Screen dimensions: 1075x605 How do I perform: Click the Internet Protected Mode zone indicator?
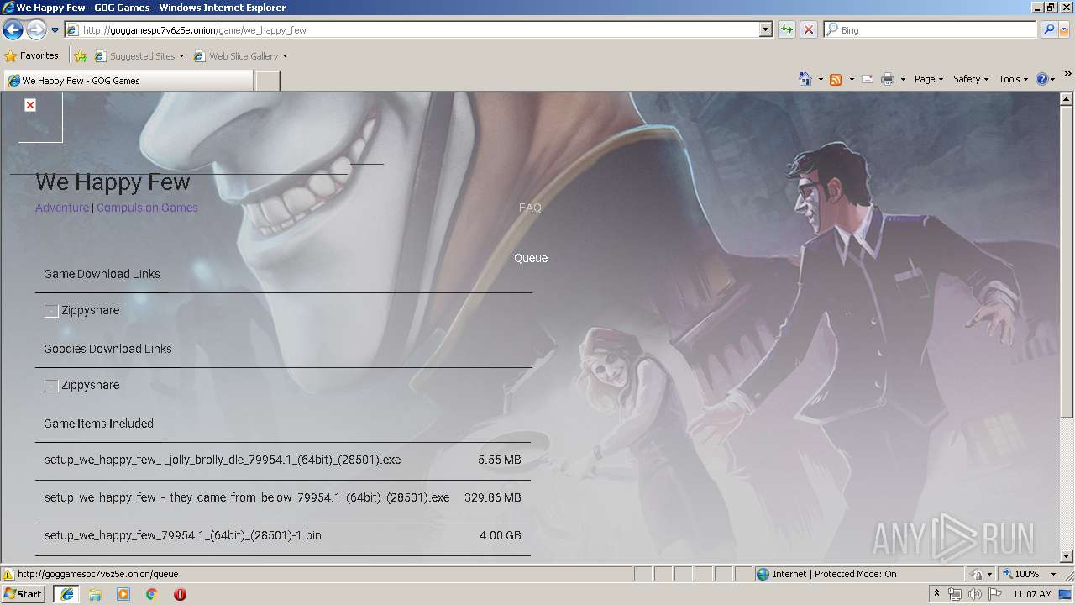(826, 574)
